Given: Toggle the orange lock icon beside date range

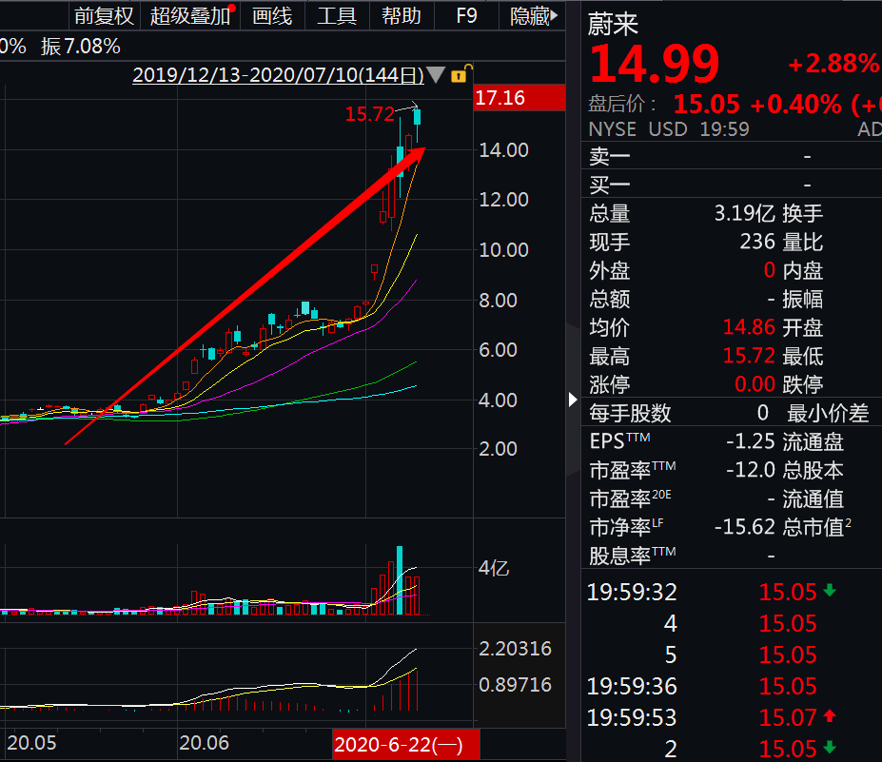Looking at the screenshot, I should pos(461,73).
